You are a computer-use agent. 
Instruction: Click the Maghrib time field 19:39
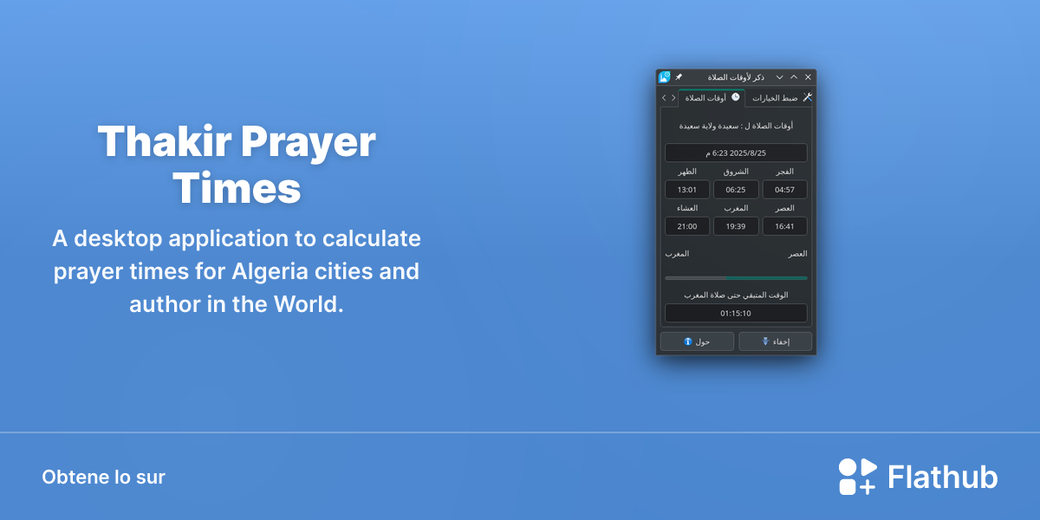[736, 226]
